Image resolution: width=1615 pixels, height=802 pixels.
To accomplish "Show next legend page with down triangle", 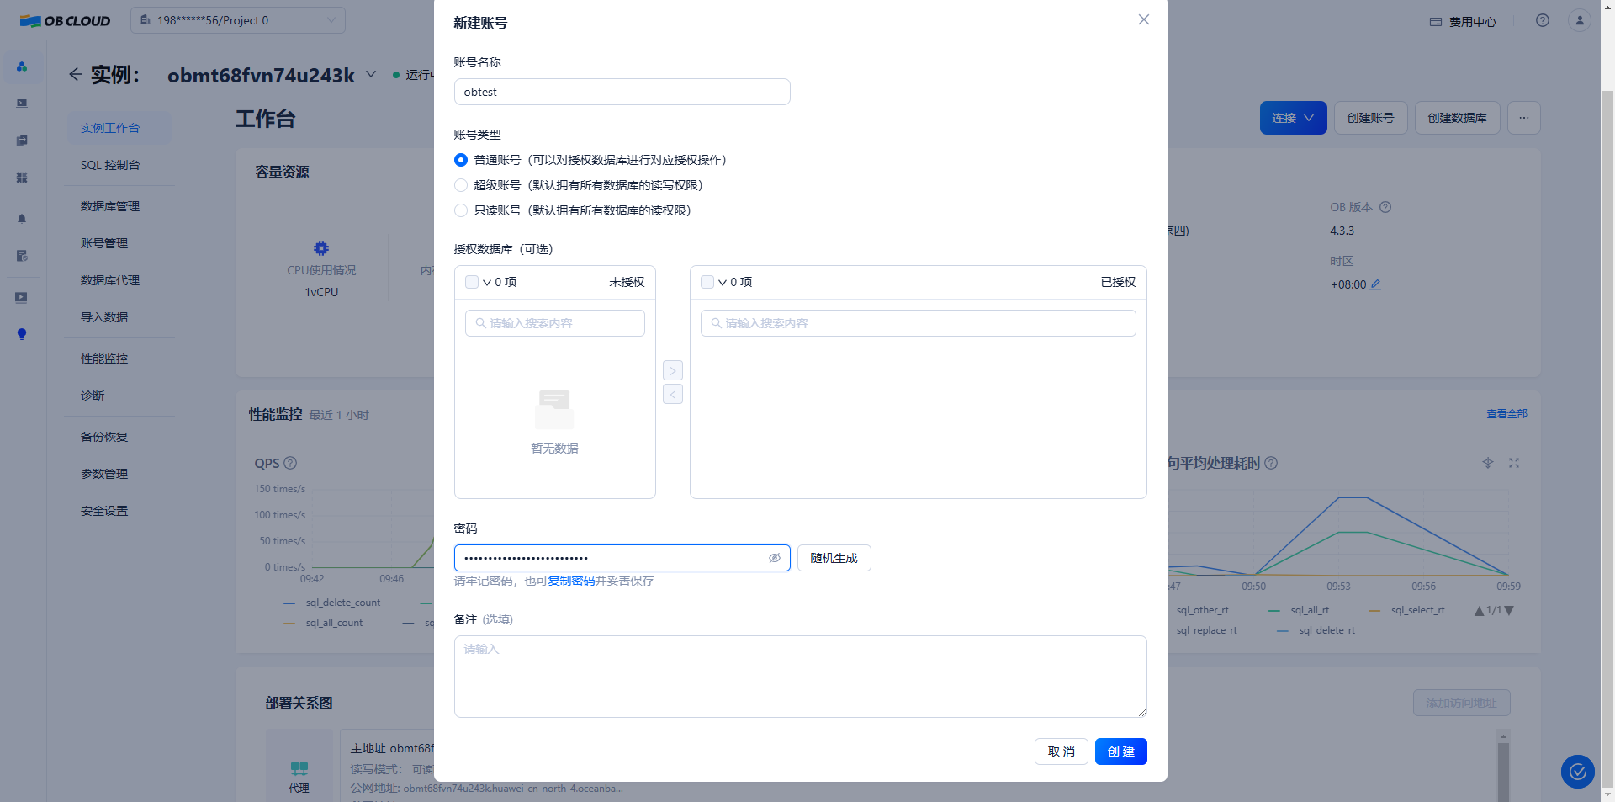I will pyautogui.click(x=1509, y=611).
